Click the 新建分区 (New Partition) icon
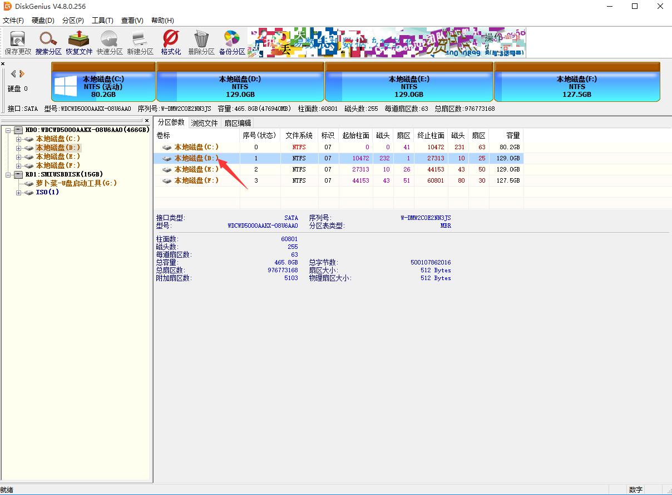 click(140, 42)
